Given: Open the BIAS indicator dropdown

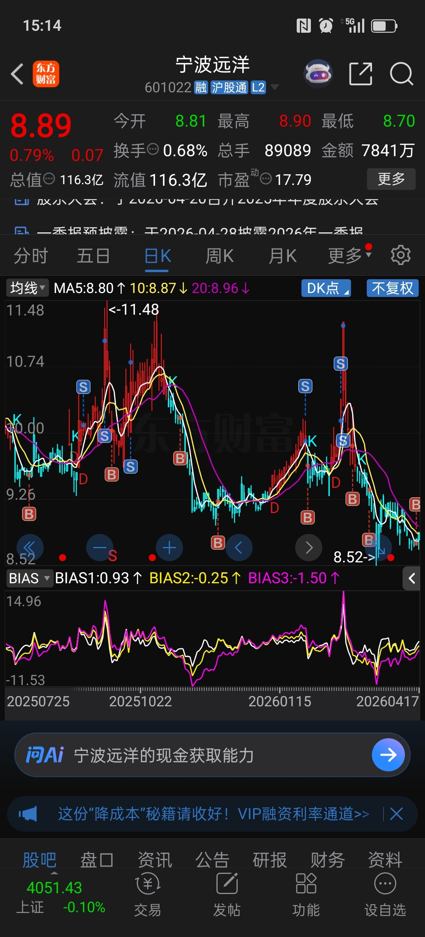Looking at the screenshot, I should click(29, 579).
